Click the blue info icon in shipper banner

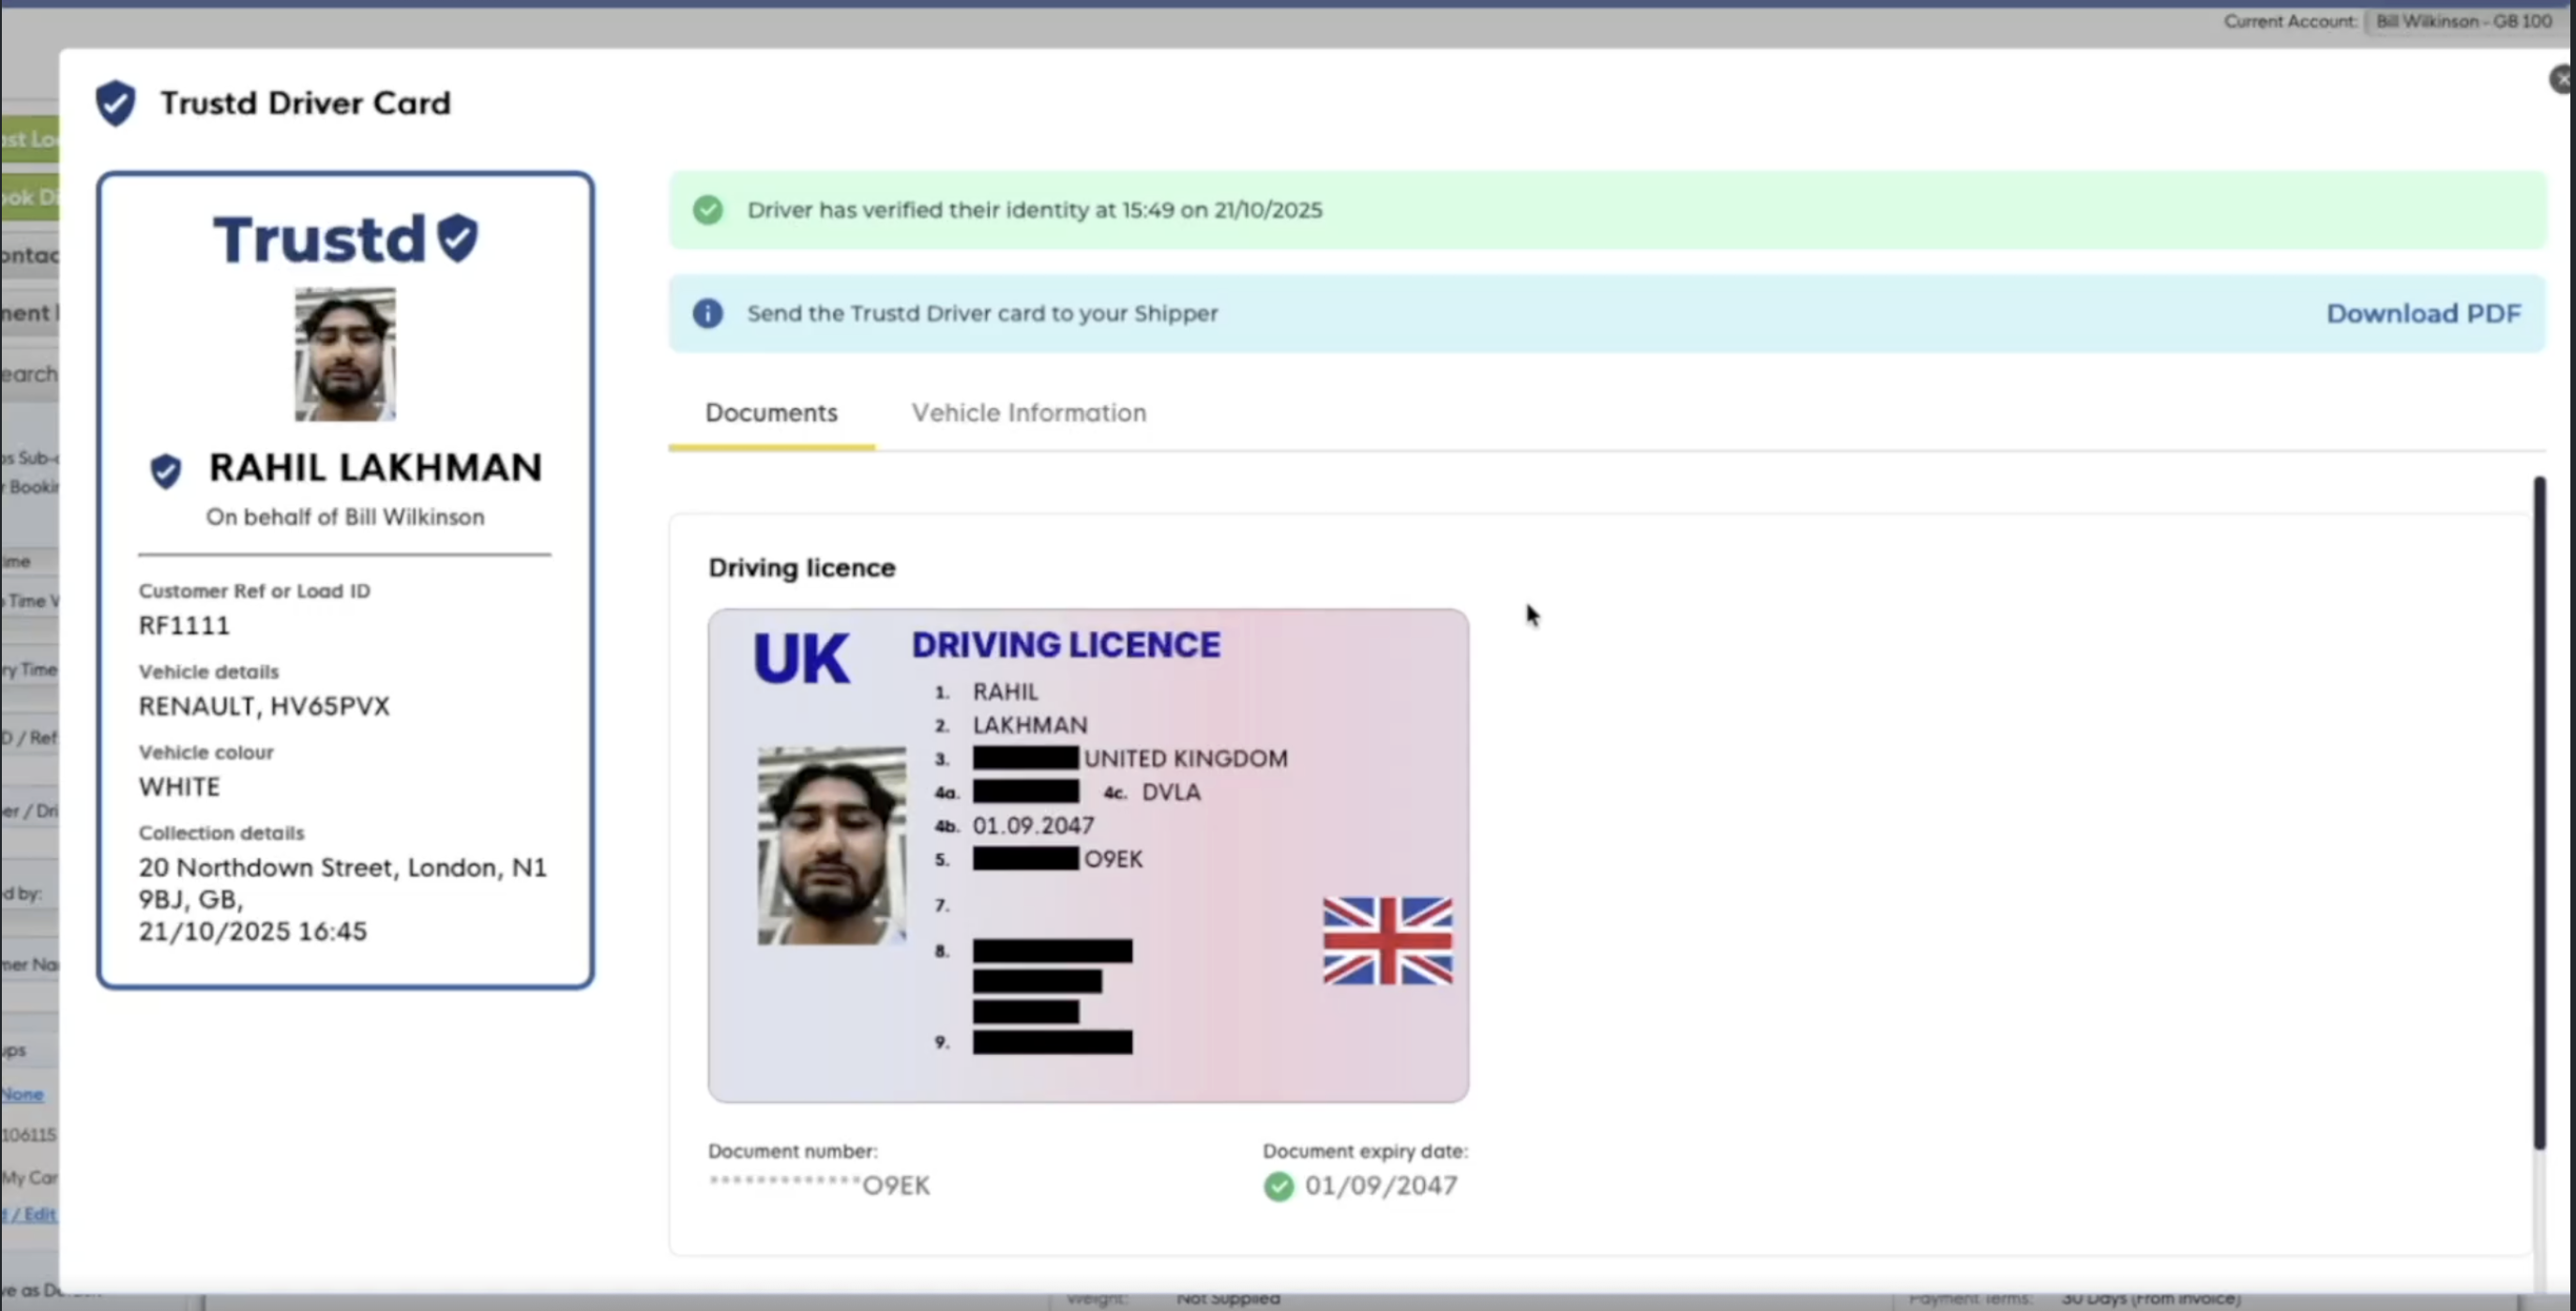tap(708, 313)
